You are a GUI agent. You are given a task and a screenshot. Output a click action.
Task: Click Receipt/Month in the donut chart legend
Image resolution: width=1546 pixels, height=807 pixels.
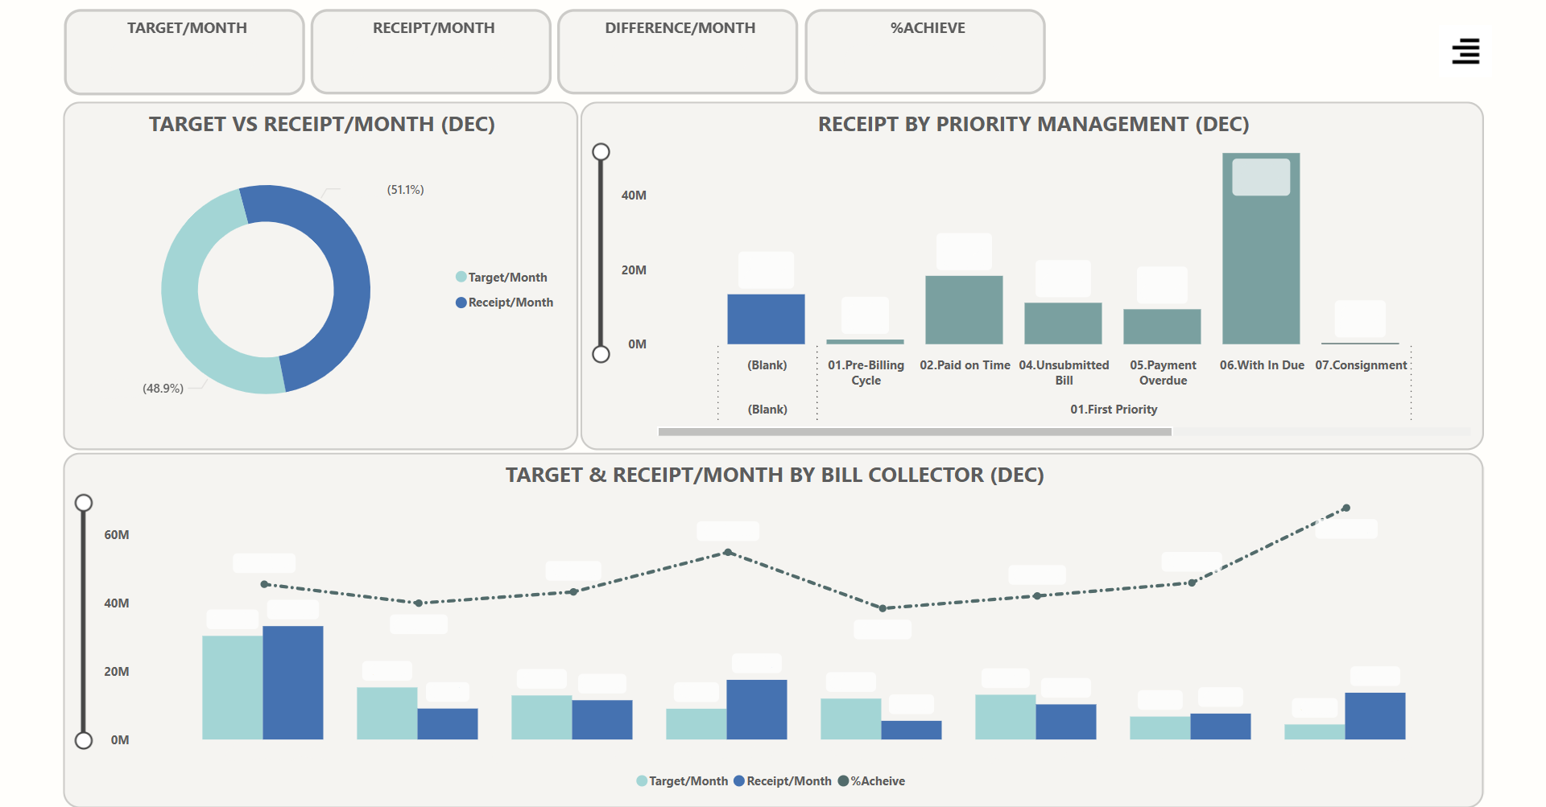505,303
